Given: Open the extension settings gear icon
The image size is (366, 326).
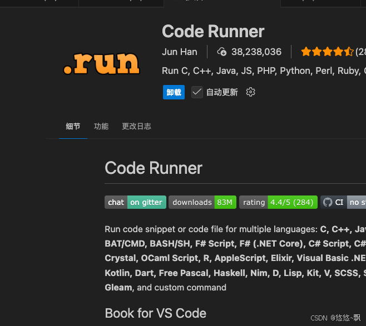Looking at the screenshot, I should click(250, 92).
